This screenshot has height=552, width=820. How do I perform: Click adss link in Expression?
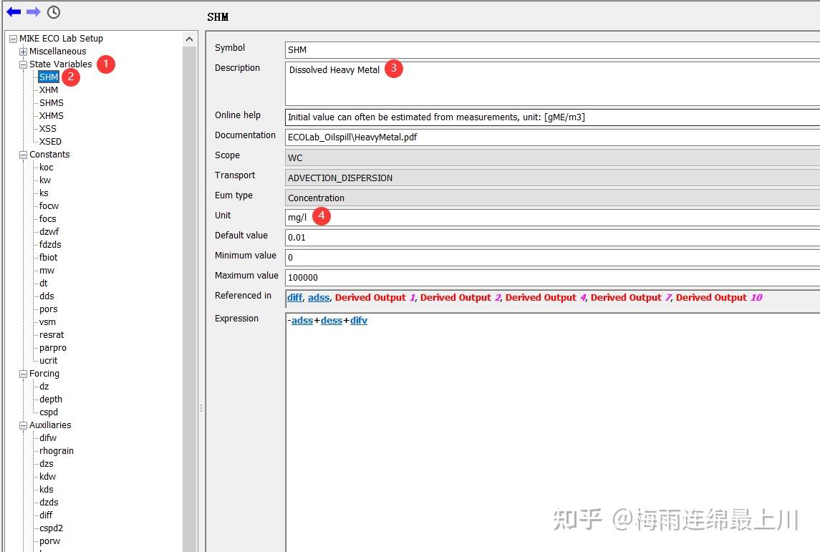coord(302,321)
